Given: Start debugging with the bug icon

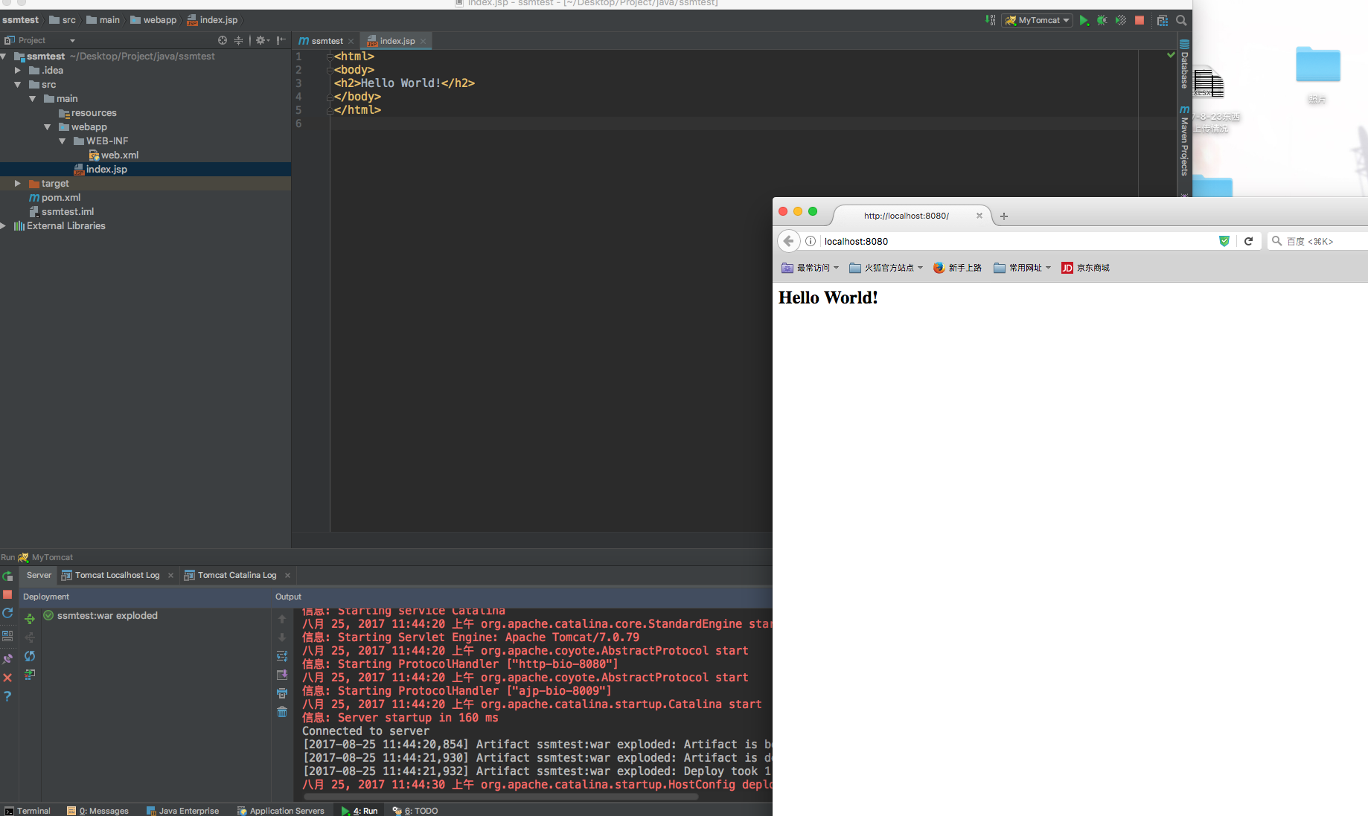Looking at the screenshot, I should point(1102,21).
